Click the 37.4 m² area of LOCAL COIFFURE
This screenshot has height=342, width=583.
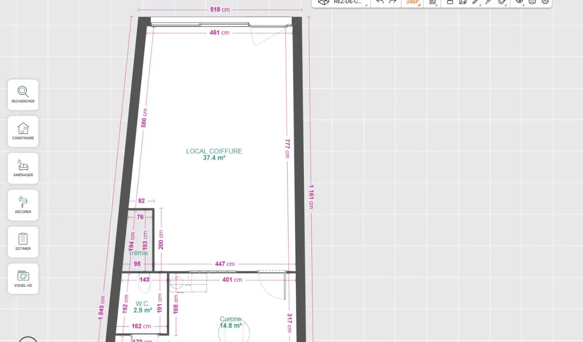tap(214, 158)
